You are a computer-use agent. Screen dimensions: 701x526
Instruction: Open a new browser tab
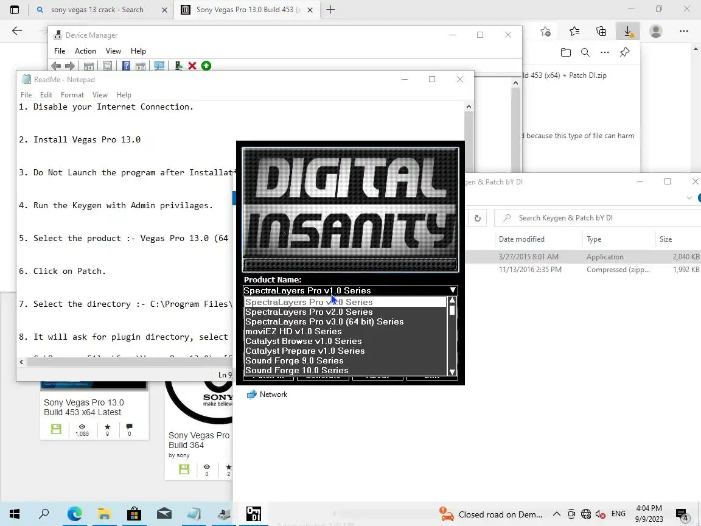[x=331, y=10]
